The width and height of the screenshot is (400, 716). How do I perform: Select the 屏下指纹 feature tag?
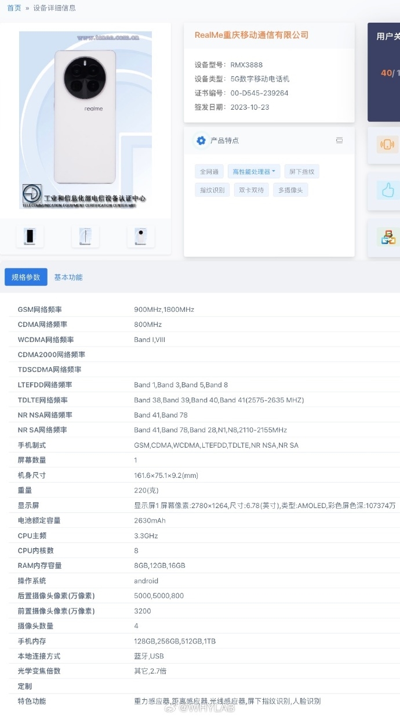(x=302, y=171)
